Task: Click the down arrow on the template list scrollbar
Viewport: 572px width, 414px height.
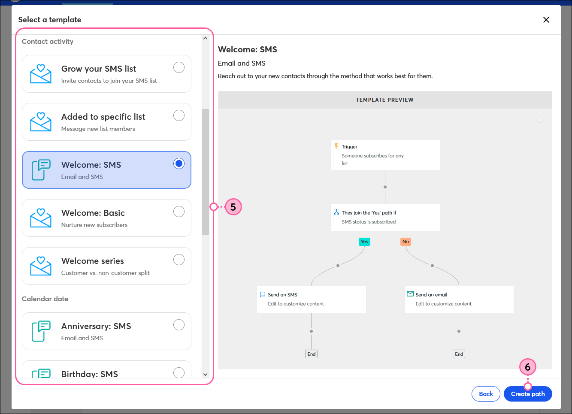Action: (205, 375)
